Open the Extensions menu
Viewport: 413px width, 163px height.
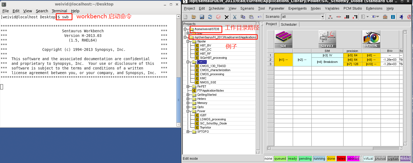click(374, 8)
